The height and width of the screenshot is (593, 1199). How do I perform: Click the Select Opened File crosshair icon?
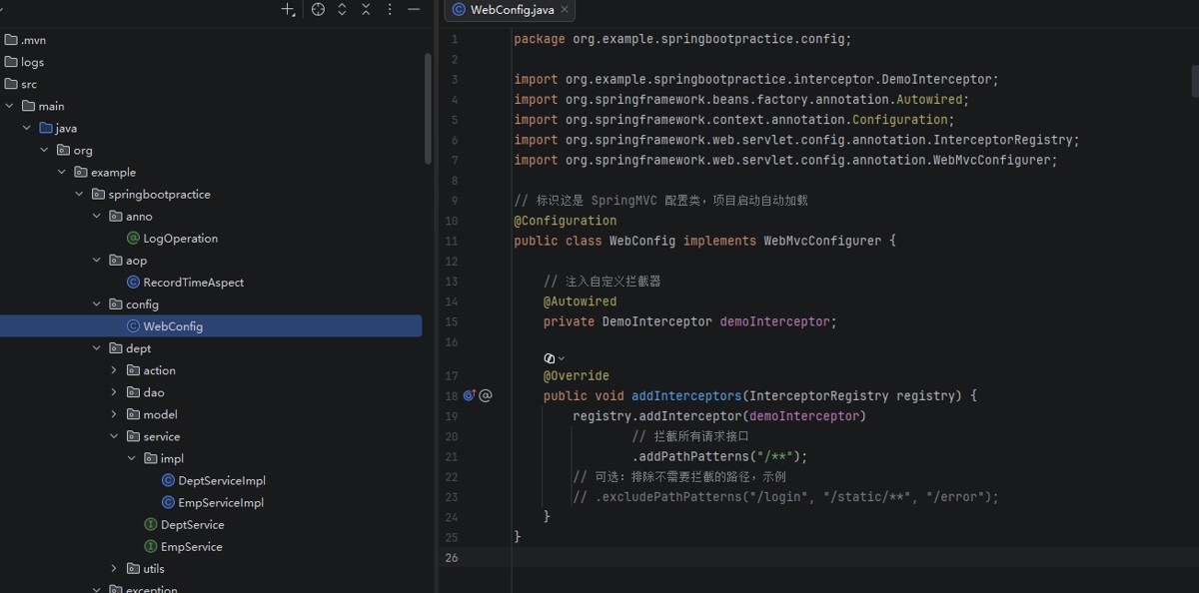tap(318, 10)
